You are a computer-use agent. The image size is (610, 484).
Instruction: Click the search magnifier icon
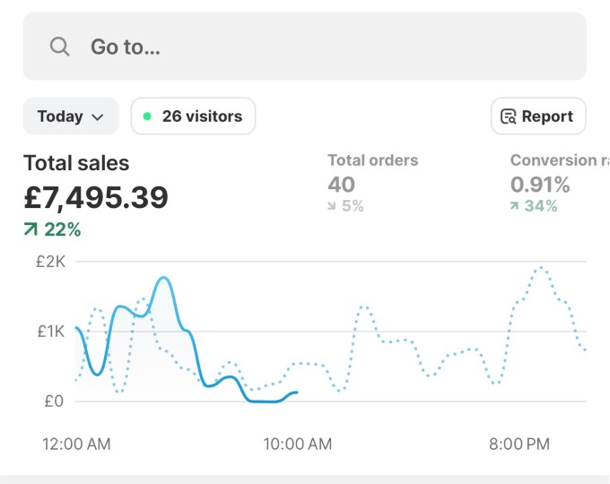coord(59,47)
